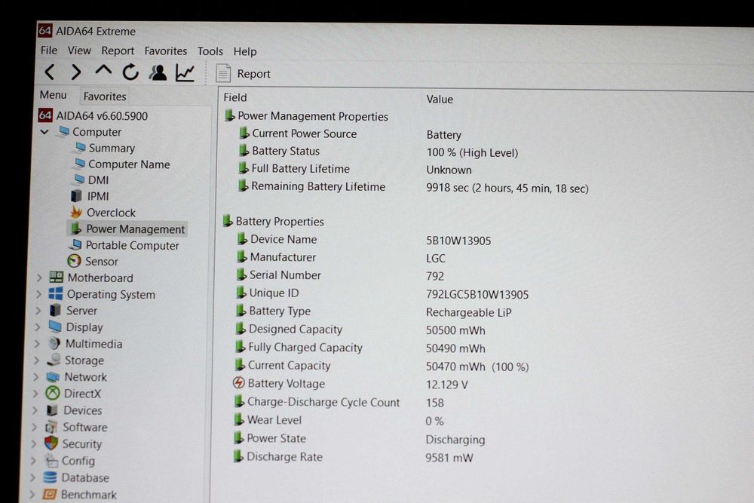Click the Battery Voltage lightning icon

[238, 383]
